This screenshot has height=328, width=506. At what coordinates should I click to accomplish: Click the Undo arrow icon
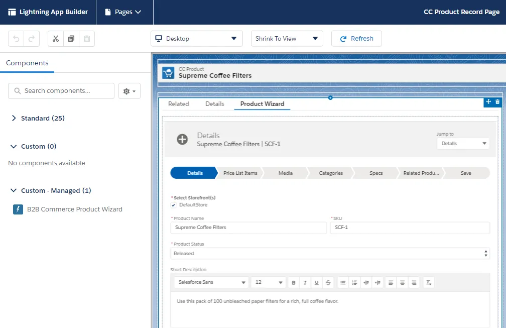point(16,39)
